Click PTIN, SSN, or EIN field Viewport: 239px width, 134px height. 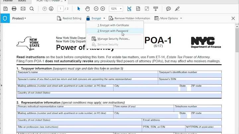[x=164, y=130]
